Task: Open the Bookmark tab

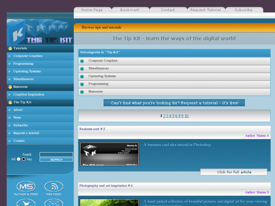Action: 130,10
